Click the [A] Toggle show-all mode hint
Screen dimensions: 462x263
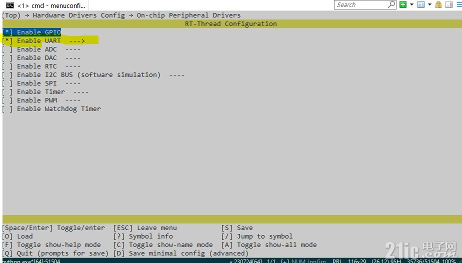coord(269,245)
